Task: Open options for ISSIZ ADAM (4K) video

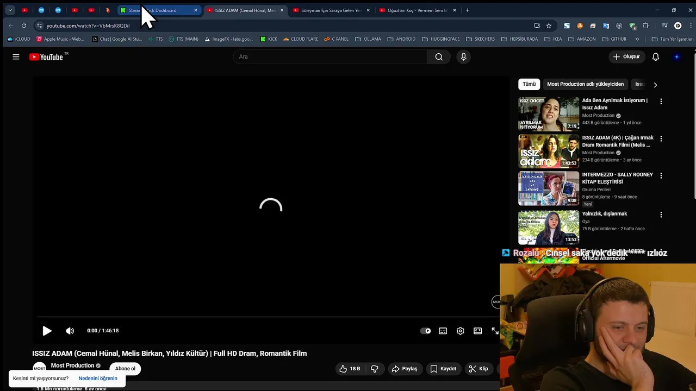Action: click(x=661, y=138)
